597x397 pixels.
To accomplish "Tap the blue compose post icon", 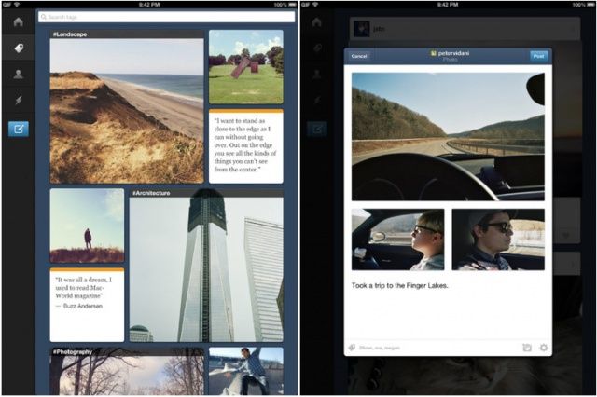I will pos(18,129).
